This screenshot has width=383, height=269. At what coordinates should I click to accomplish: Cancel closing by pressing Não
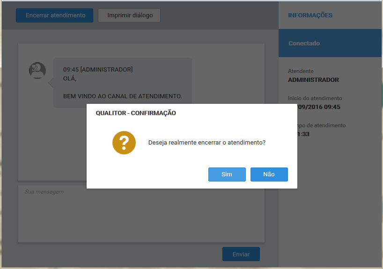269,174
